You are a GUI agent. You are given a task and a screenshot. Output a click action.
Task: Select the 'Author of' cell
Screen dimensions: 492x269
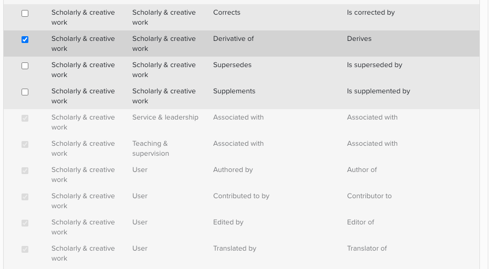(x=362, y=170)
